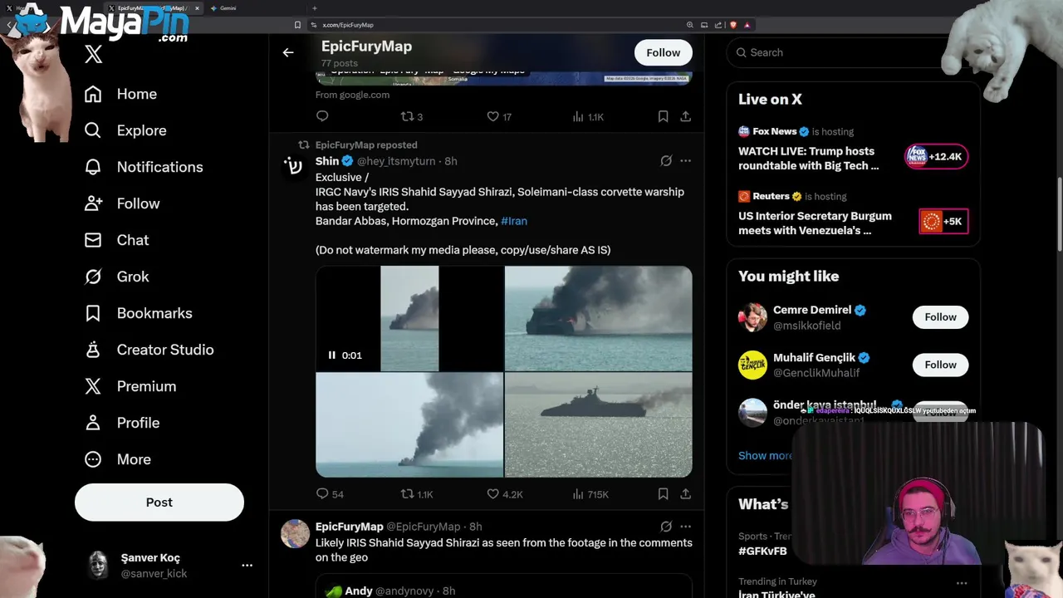Click browser share icon in address bar
The width and height of the screenshot is (1063, 598).
tap(718, 25)
